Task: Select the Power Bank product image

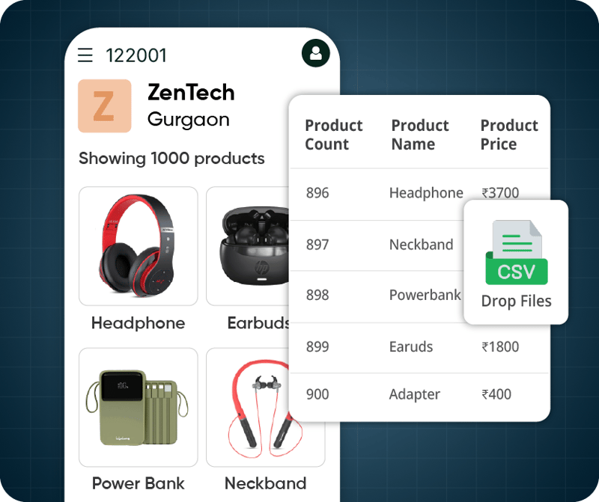Action: tap(139, 407)
